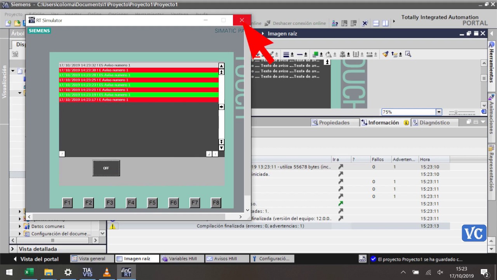Click the alarm view scroll-to-top arrow
This screenshot has height=280, width=497.
[221, 66]
